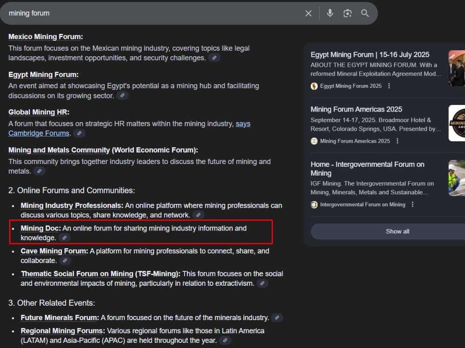Open 'Egypt Mining Forum | 15-16 July 2025' result
Viewport: 465px width, 348px height.
[x=370, y=54]
